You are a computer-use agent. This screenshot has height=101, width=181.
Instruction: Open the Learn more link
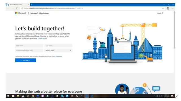point(42,39)
